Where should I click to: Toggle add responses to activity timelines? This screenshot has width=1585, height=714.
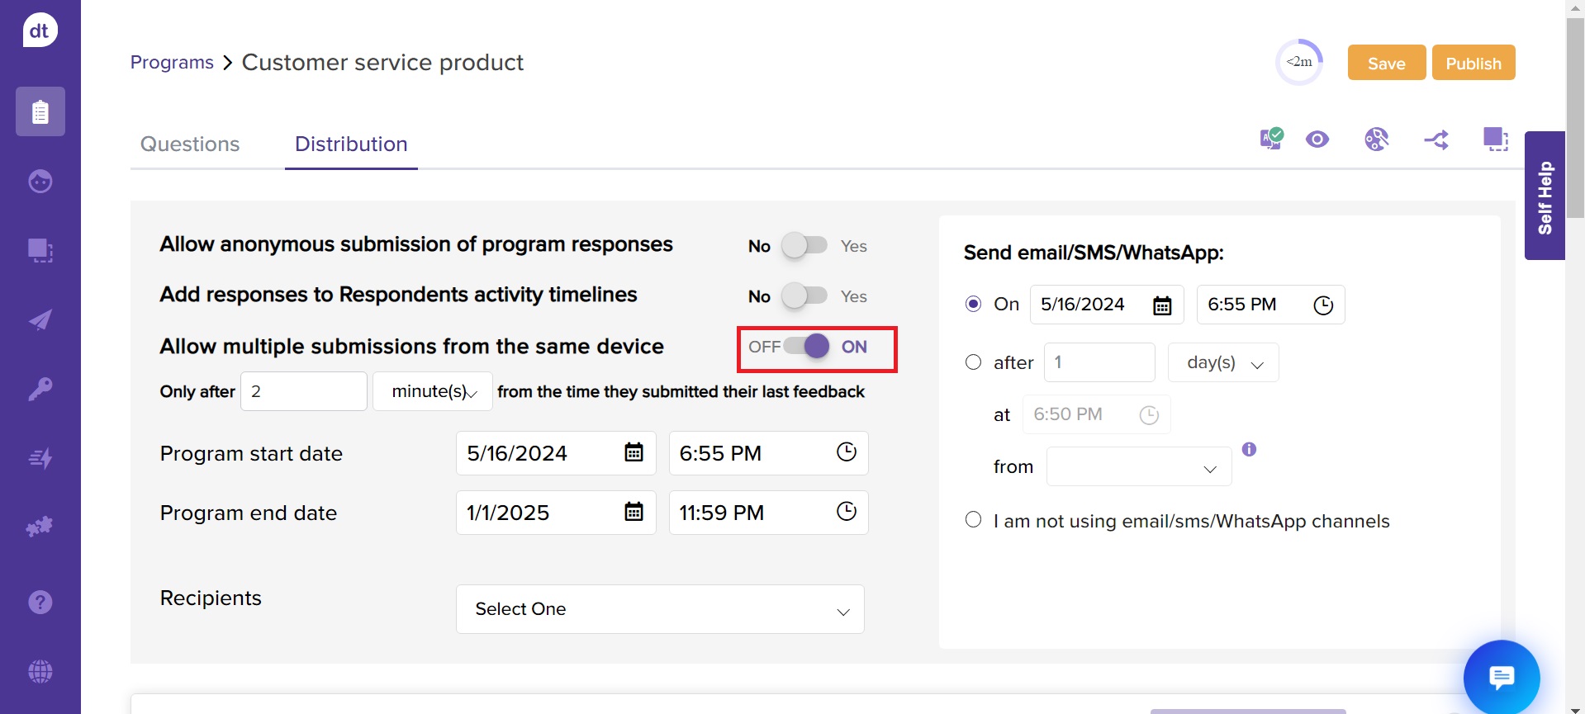[804, 296]
